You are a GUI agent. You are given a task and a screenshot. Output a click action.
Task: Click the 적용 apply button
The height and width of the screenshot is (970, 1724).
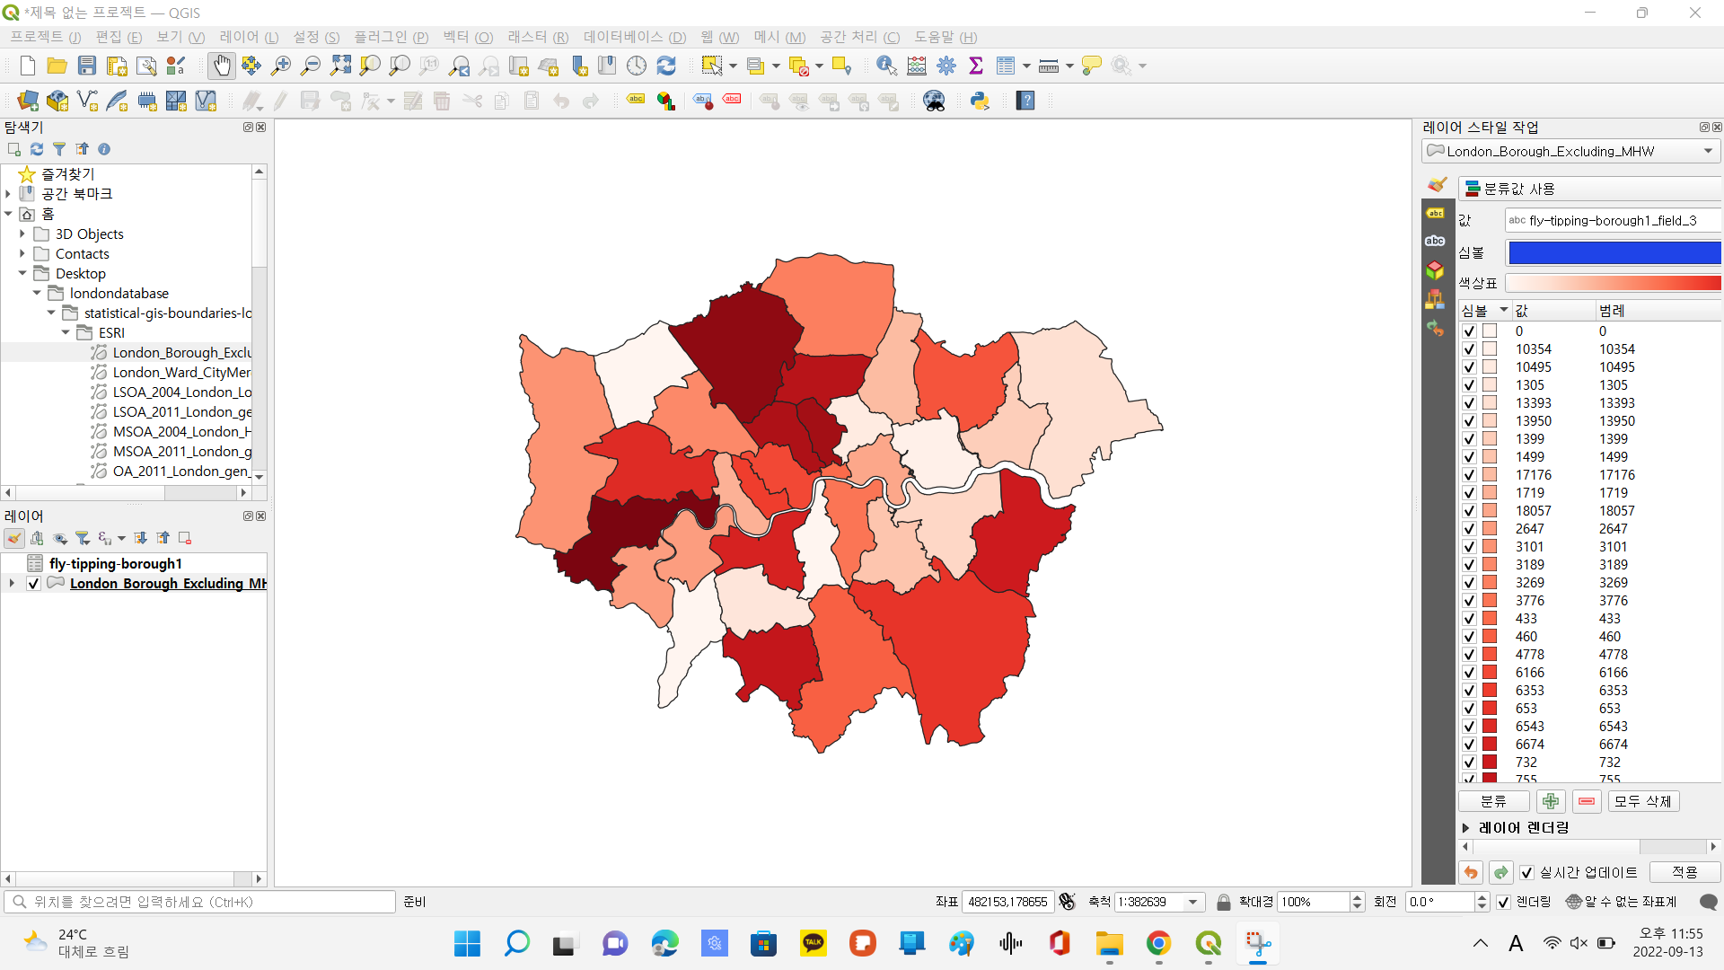click(x=1684, y=873)
